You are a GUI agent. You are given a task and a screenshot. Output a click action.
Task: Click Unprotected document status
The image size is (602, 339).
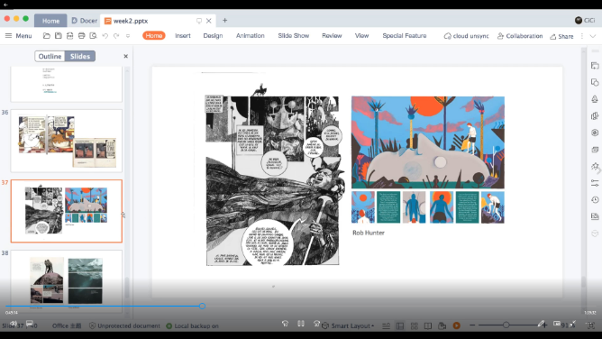pyautogui.click(x=124, y=325)
